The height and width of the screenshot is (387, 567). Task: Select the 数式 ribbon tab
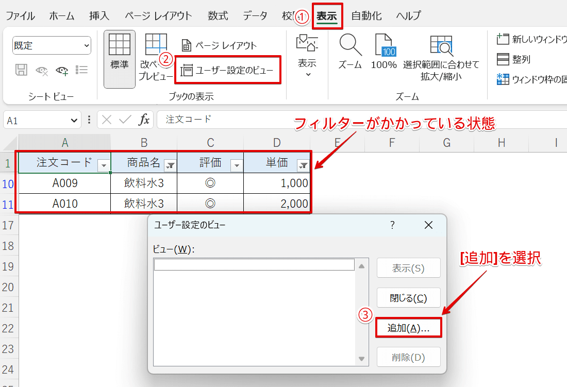(x=218, y=16)
